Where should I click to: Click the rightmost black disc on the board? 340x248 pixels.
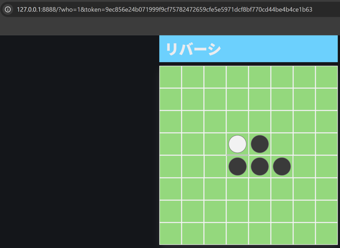pyautogui.click(x=282, y=166)
